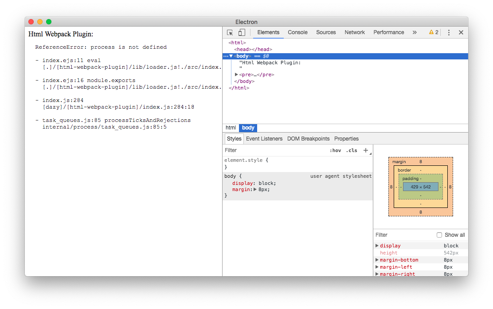Activate the inspect element picker icon
The height and width of the screenshot is (309, 493).
pyautogui.click(x=230, y=32)
